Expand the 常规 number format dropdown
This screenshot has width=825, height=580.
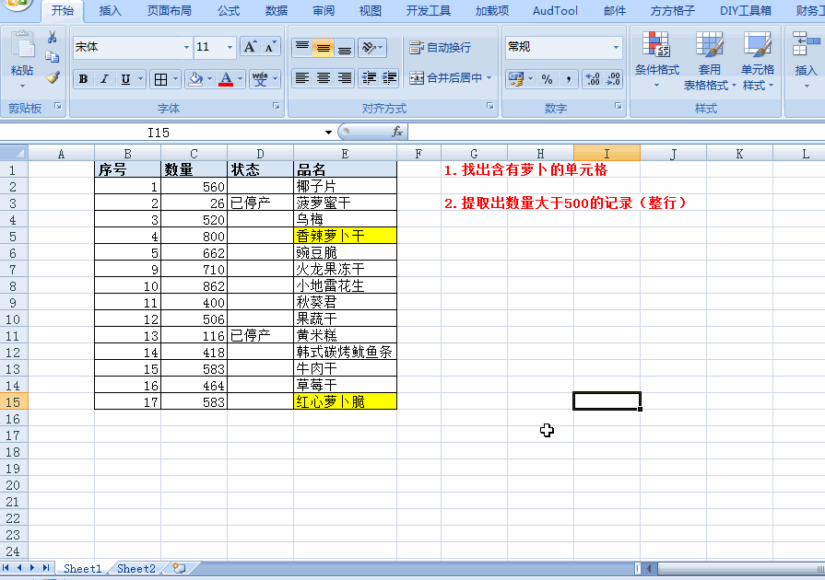pos(617,47)
